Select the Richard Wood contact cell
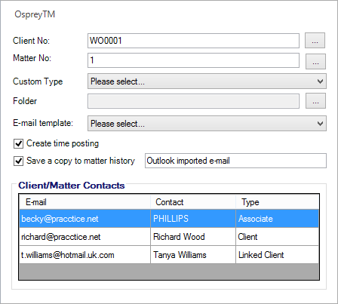 193,237
